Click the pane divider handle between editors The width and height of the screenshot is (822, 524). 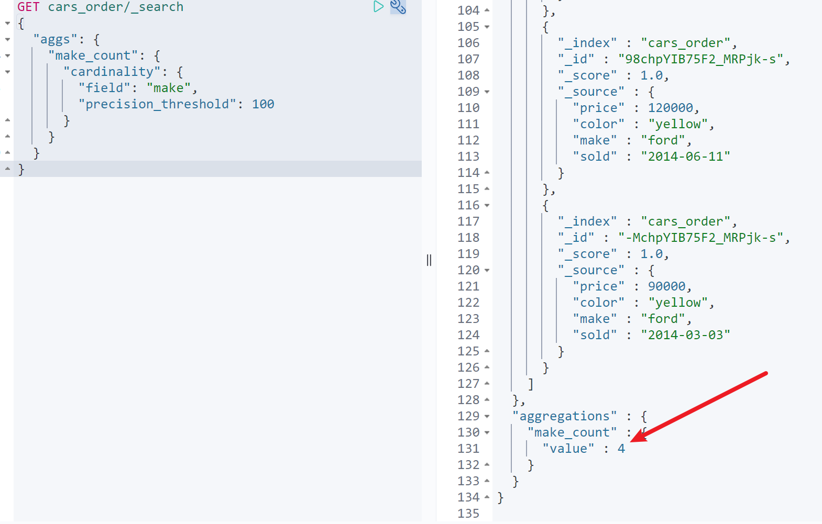click(429, 260)
